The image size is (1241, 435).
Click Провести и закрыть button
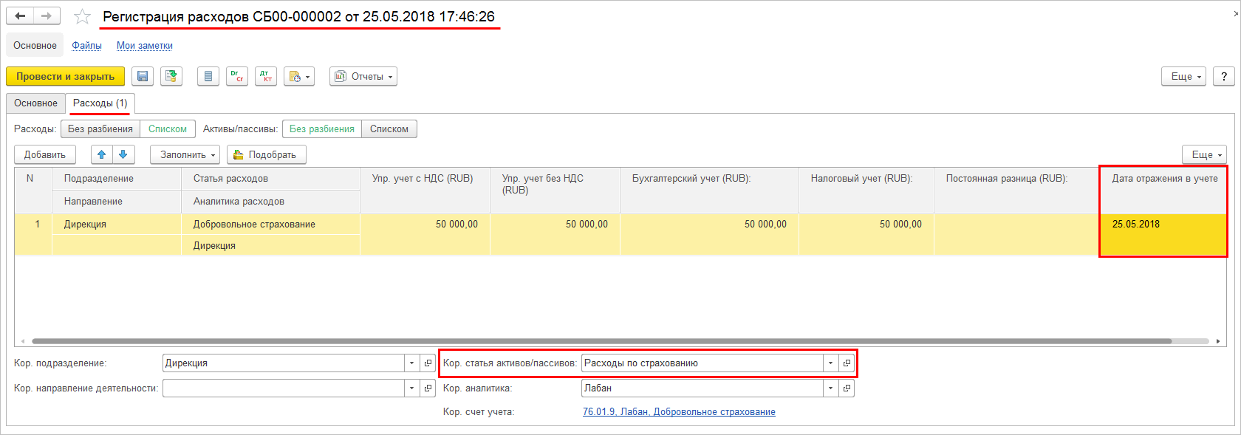click(65, 76)
